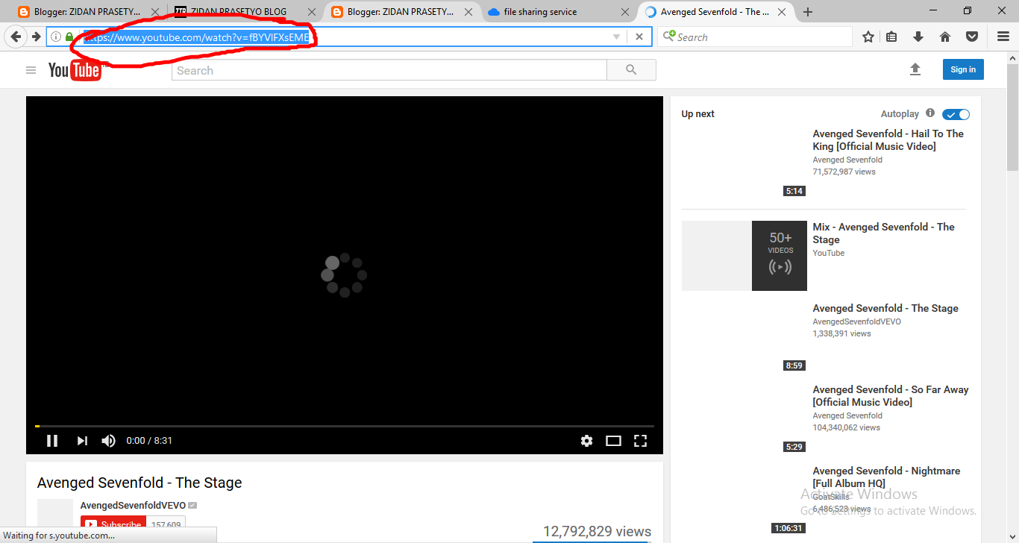The image size is (1019, 543).
Task: Open Hail To The King video link
Action: pyautogui.click(x=888, y=140)
